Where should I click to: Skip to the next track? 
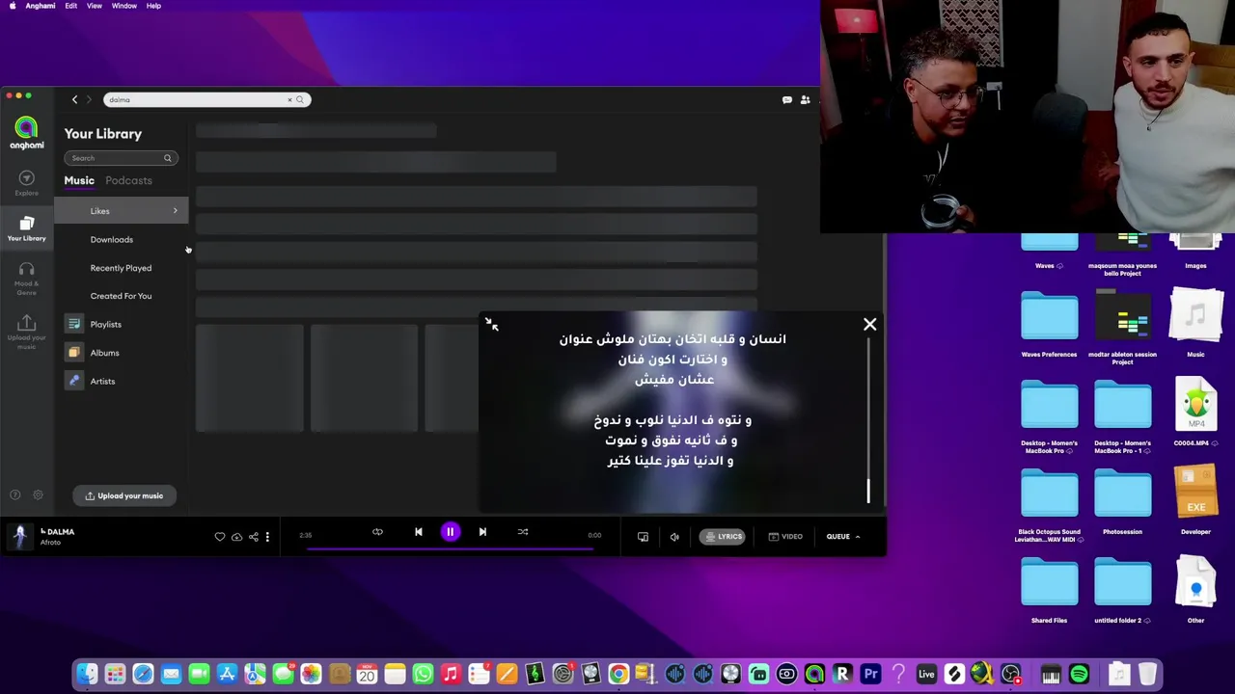[482, 532]
